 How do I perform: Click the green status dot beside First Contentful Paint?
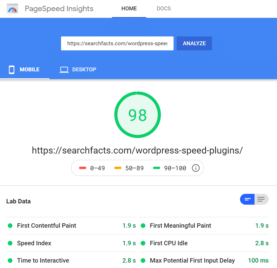tap(10, 226)
